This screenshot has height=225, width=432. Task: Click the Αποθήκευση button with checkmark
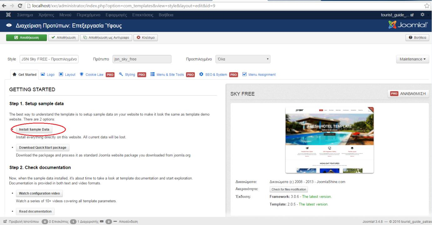tap(64, 37)
